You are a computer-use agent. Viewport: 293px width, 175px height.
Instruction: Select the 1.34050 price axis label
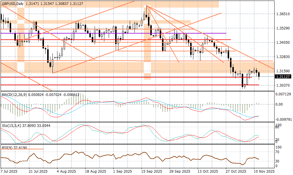click(x=283, y=43)
